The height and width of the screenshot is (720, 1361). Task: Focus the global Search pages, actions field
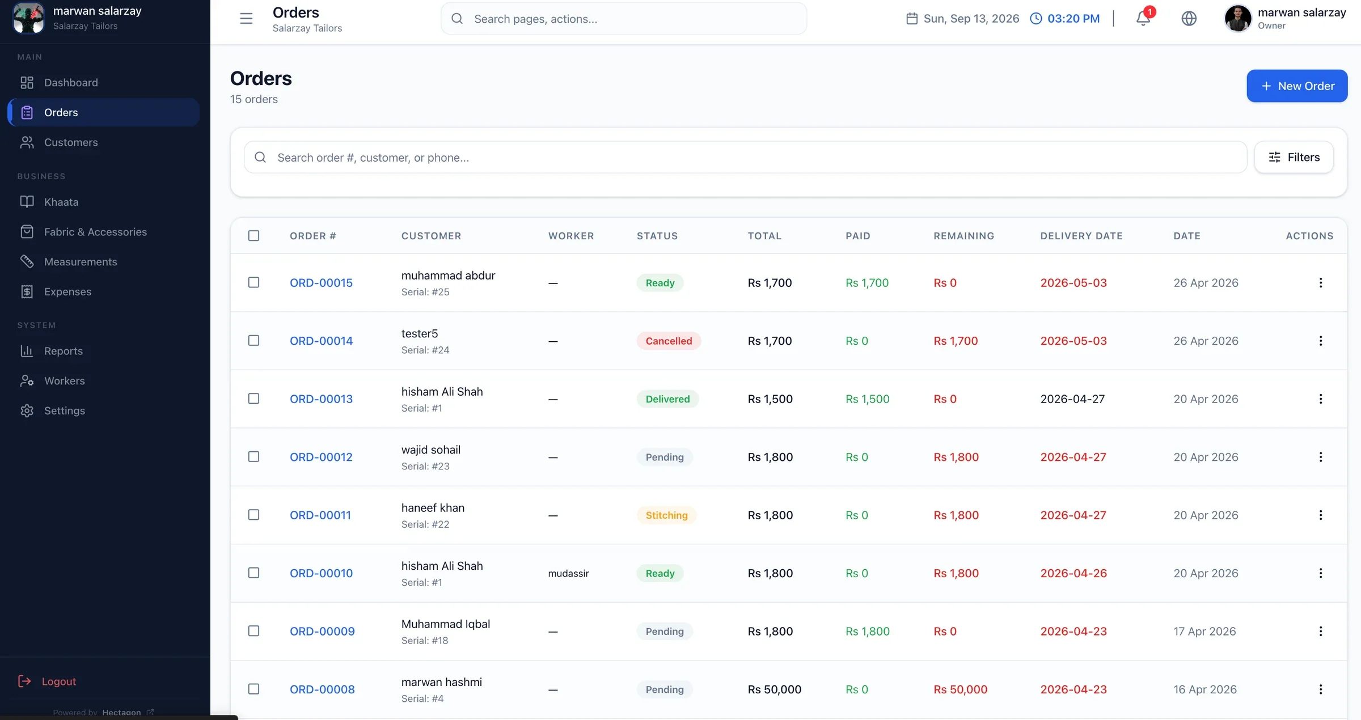(x=624, y=19)
